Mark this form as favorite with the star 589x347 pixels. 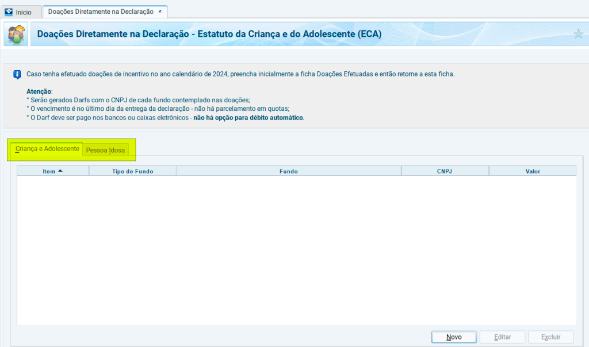(578, 34)
